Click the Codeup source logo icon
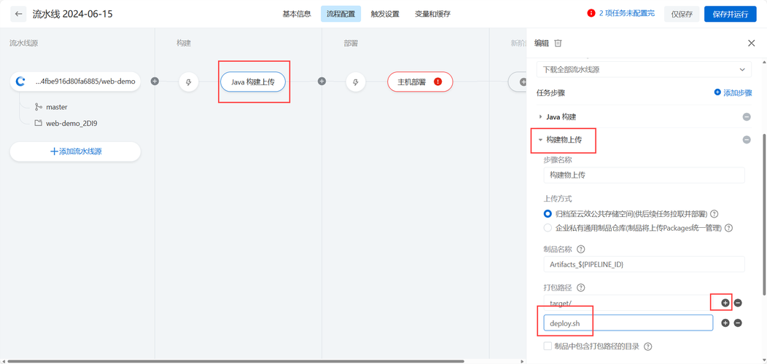 [20, 81]
